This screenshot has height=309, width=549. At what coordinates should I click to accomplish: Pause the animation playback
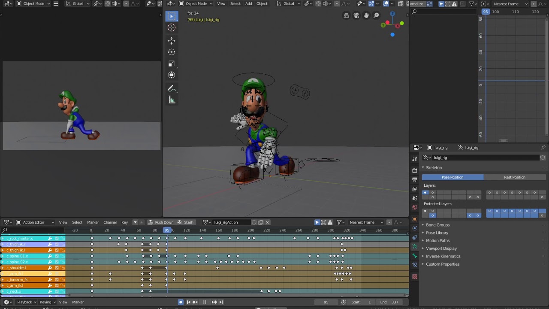(x=205, y=302)
